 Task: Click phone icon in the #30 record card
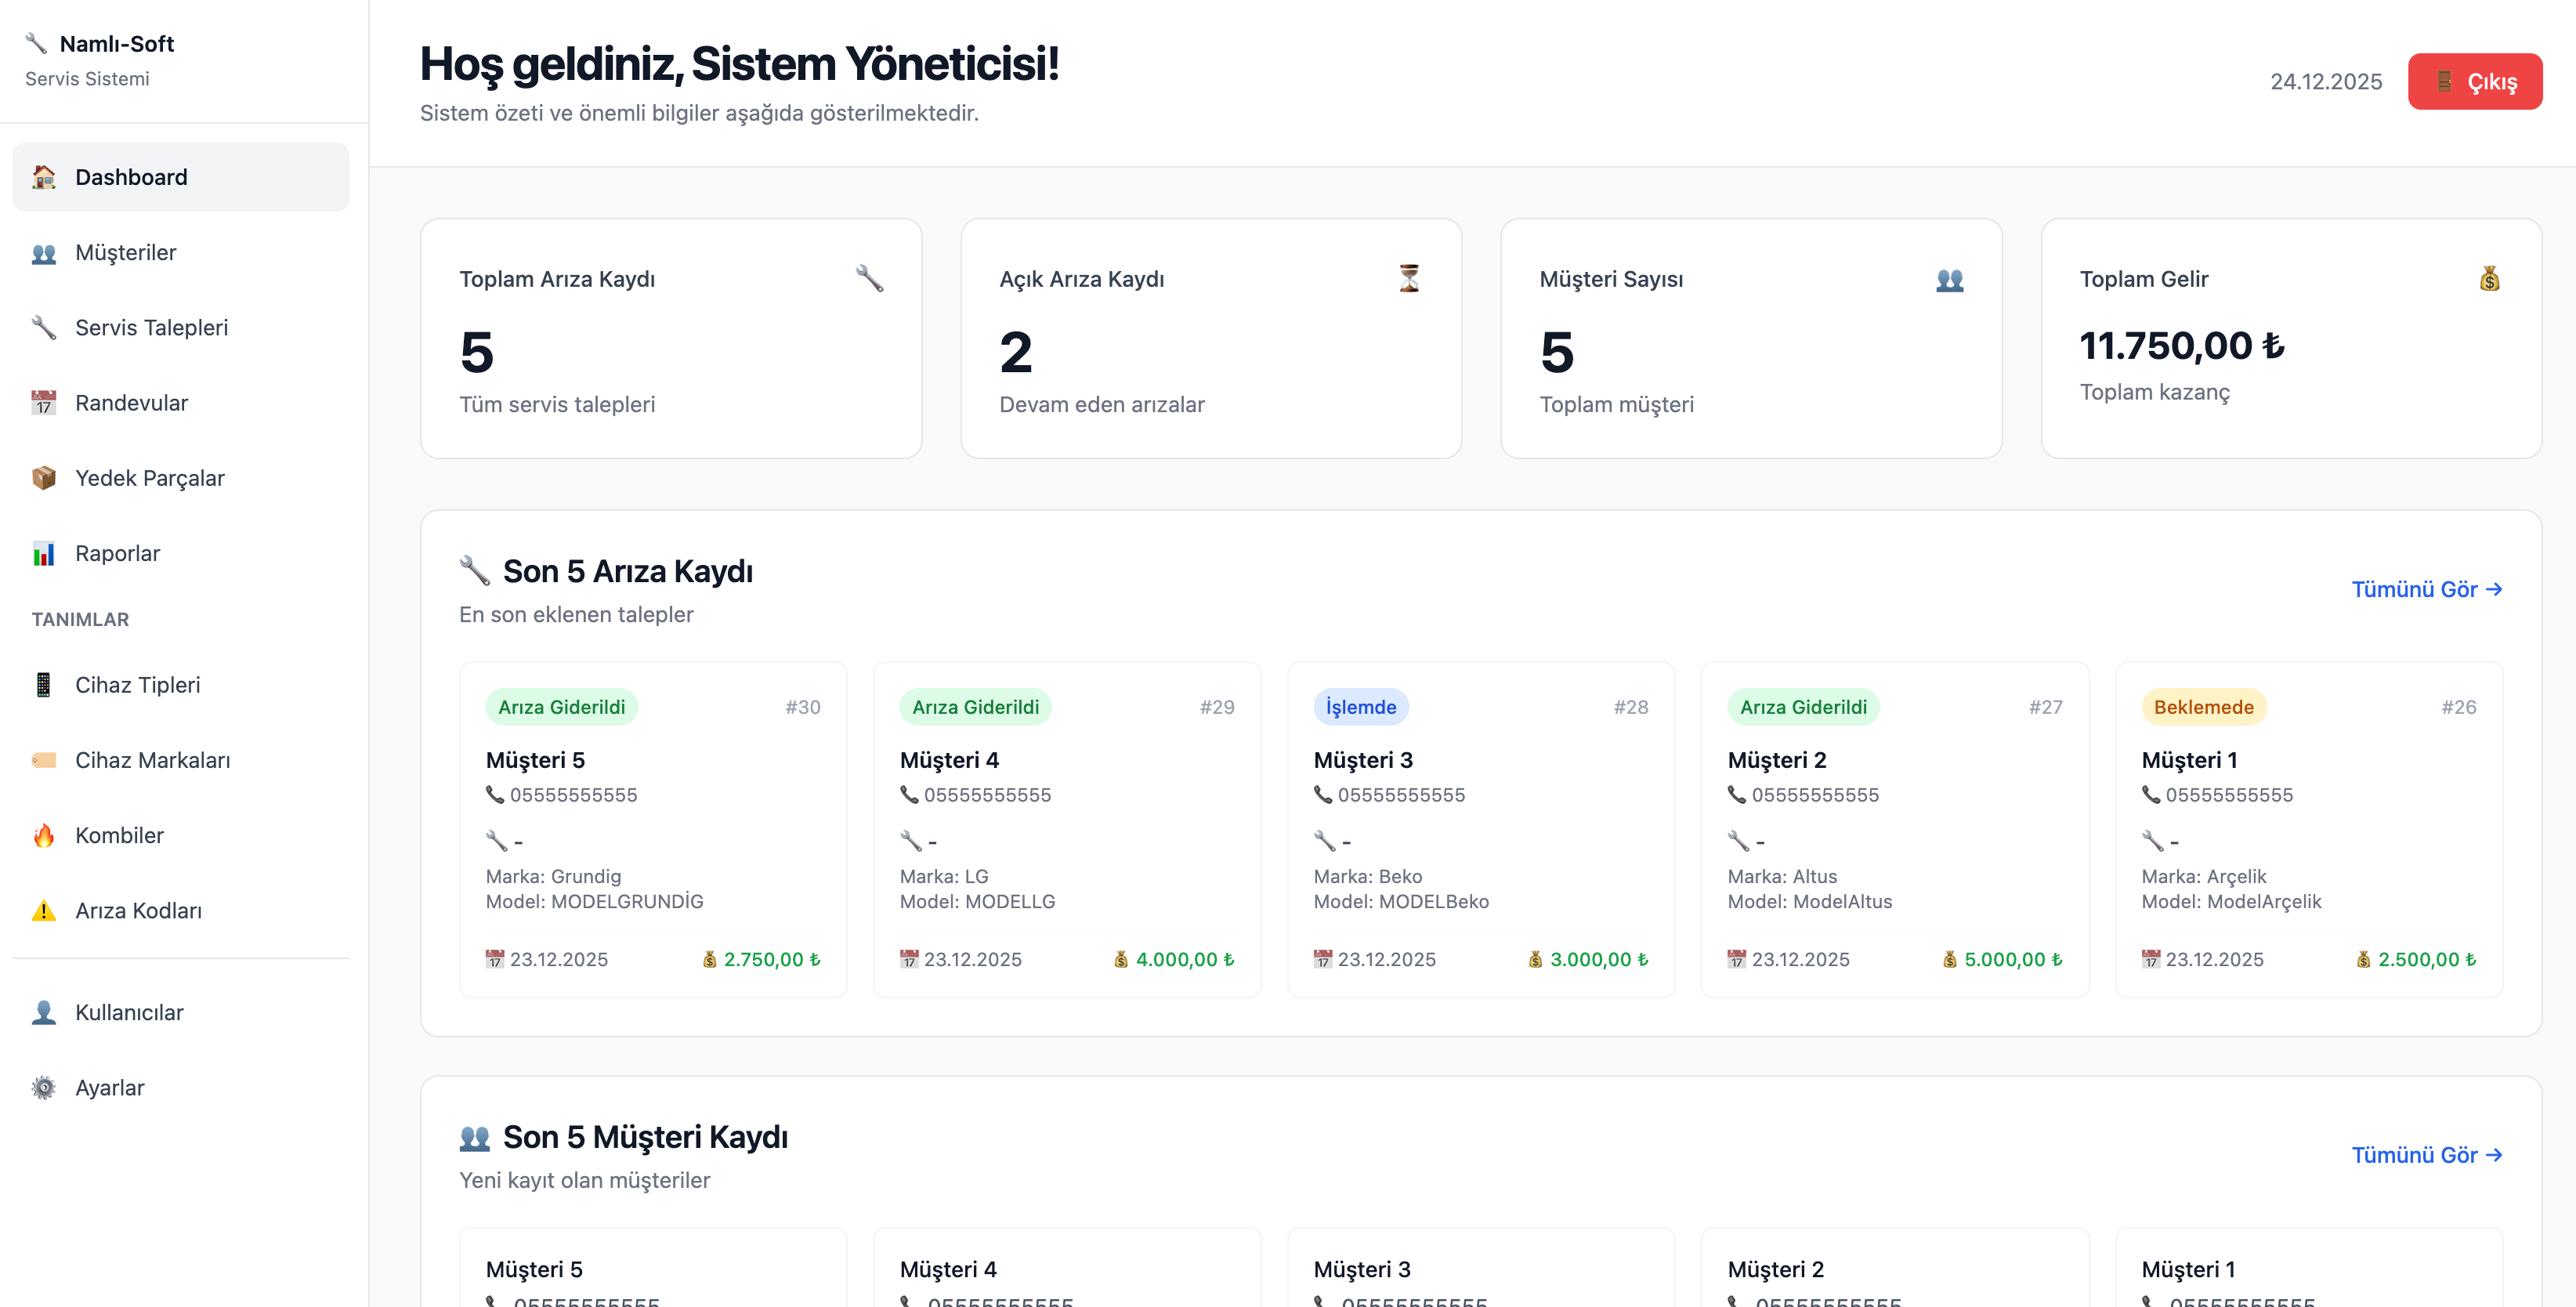coord(495,795)
